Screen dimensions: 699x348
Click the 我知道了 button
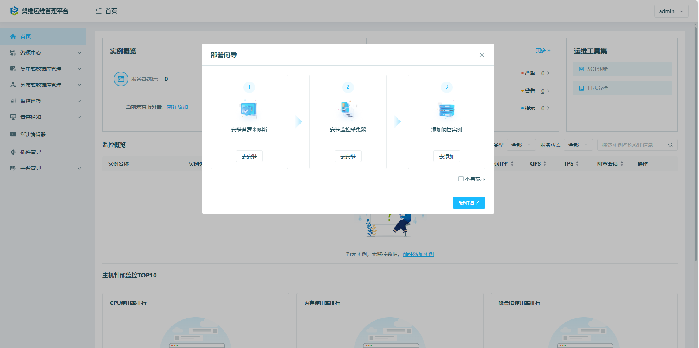[469, 203]
